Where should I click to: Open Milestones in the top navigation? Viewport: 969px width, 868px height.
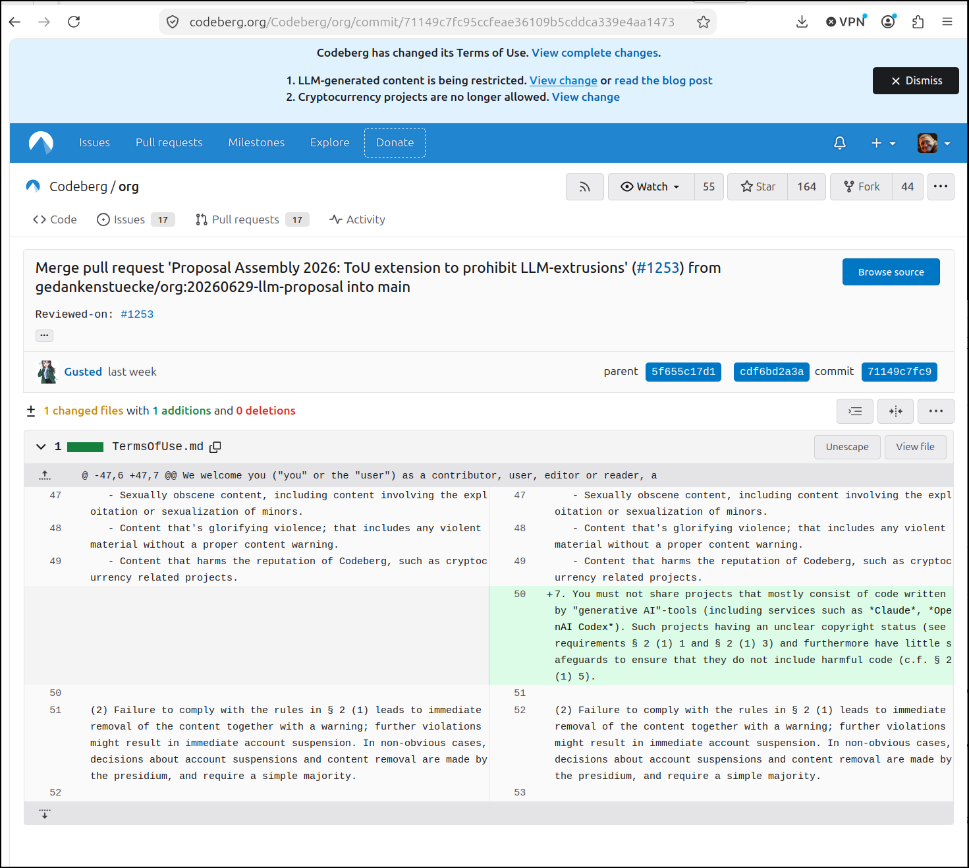point(256,142)
